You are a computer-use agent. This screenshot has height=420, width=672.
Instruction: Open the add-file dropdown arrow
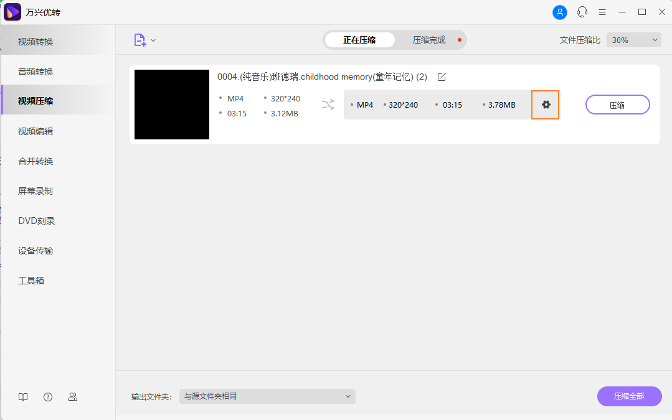click(x=152, y=39)
